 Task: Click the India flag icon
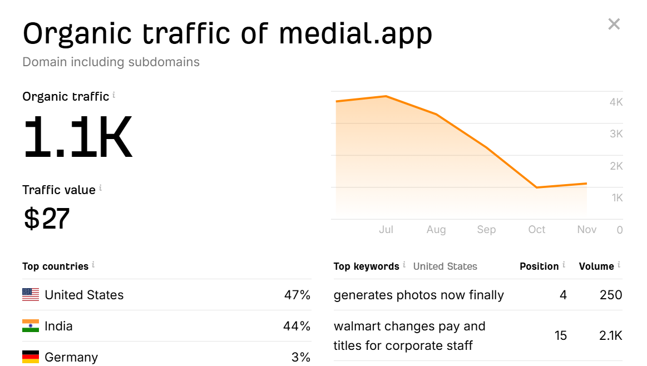pos(31,326)
